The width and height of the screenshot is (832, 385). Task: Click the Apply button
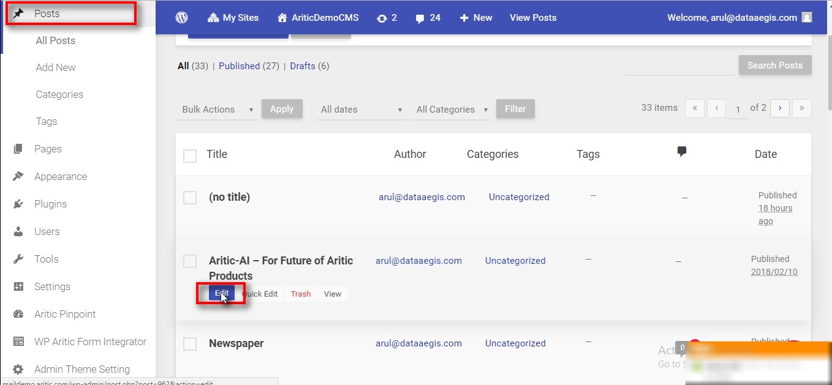(x=282, y=109)
